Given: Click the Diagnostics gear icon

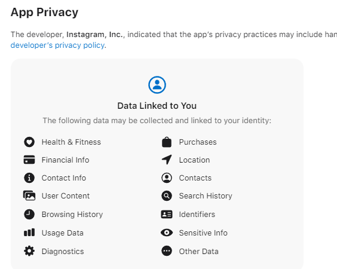Looking at the screenshot, I should (29, 251).
